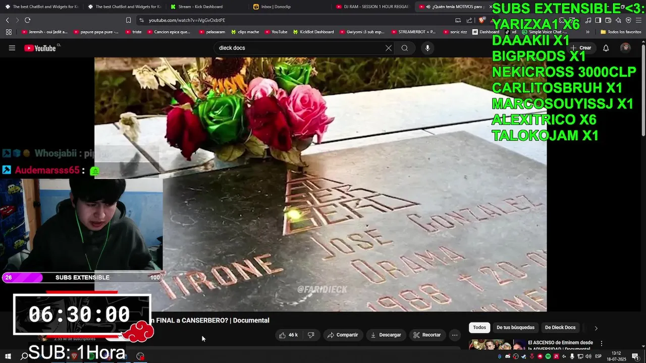646x363 pixels.
Task: Open the sonic rizz bookmark
Action: pyautogui.click(x=455, y=32)
